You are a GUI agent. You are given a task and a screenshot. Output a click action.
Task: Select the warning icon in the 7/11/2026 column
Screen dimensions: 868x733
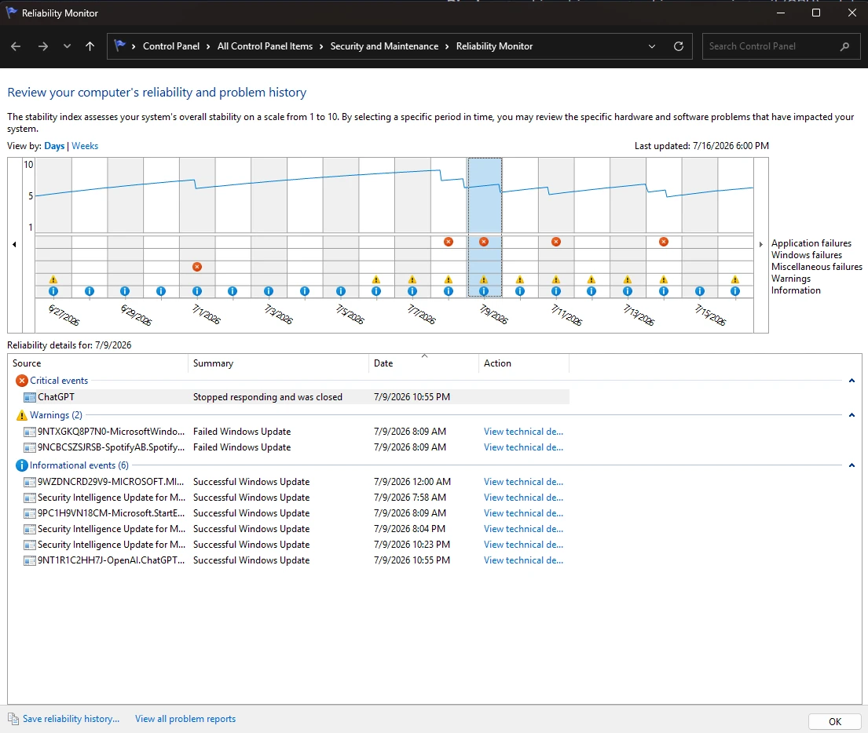click(x=556, y=279)
